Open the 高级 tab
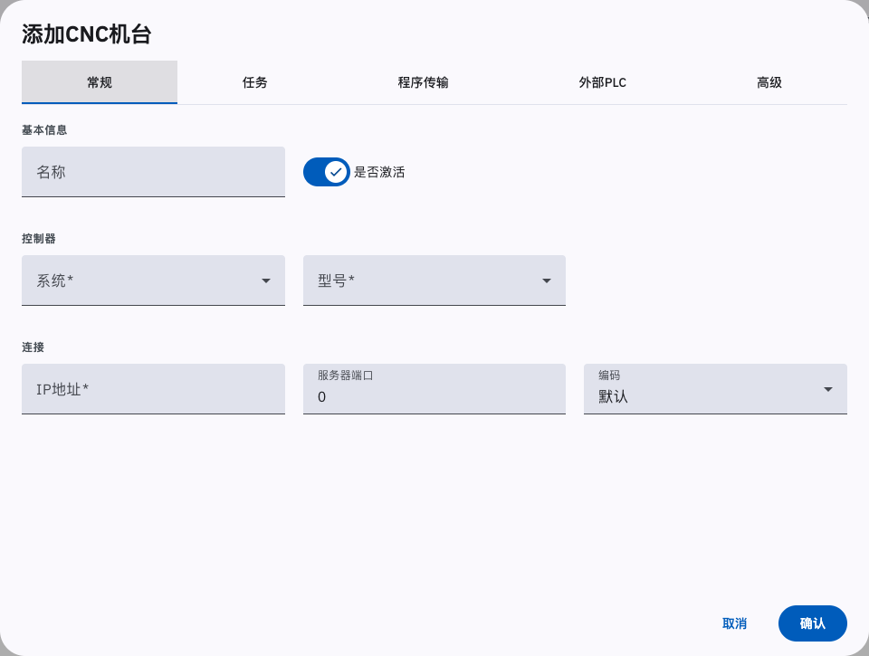869x656 pixels. (769, 82)
